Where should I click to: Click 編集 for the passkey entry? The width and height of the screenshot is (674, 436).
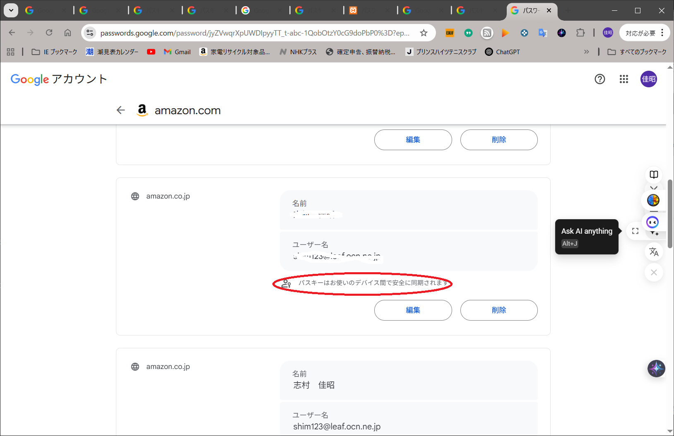[413, 310]
